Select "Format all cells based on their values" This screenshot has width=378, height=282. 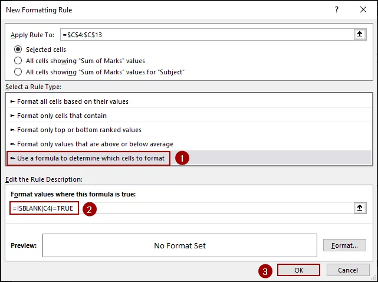pos(189,101)
